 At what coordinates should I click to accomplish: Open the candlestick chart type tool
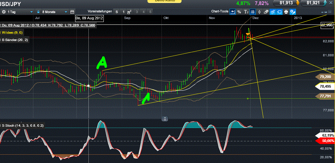point(259,12)
